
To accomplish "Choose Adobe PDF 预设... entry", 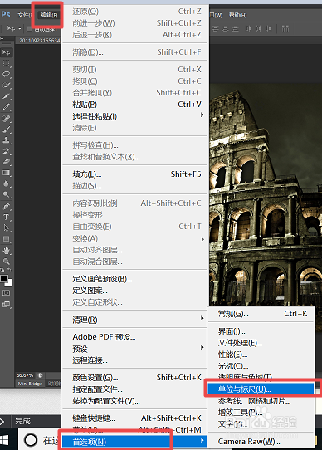I will [x=135, y=336].
